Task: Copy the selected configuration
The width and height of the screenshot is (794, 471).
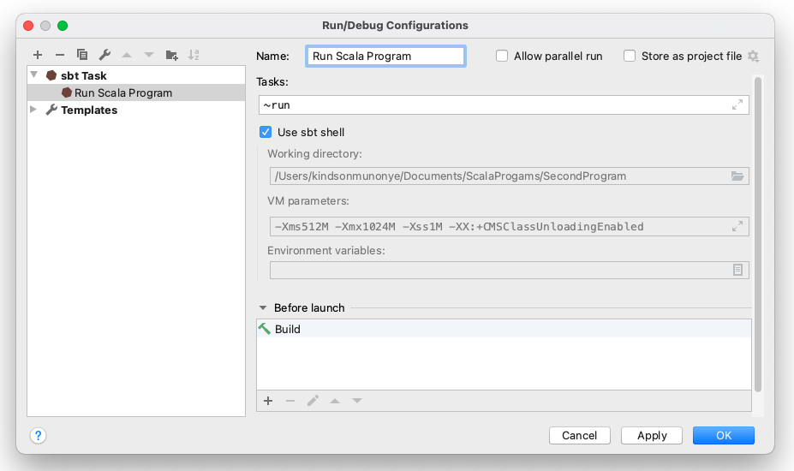Action: (82, 55)
